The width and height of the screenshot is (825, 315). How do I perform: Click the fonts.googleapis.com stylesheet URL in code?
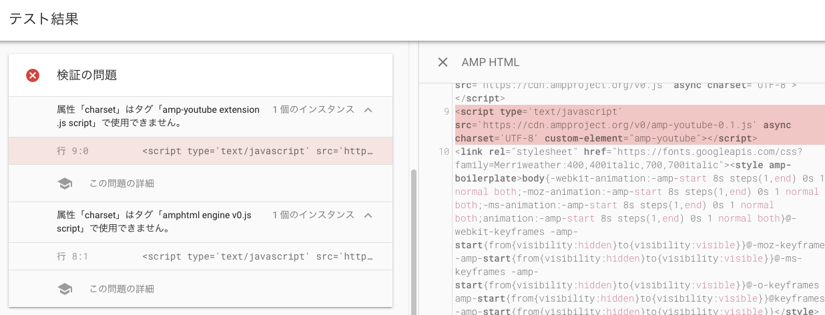[x=629, y=157]
